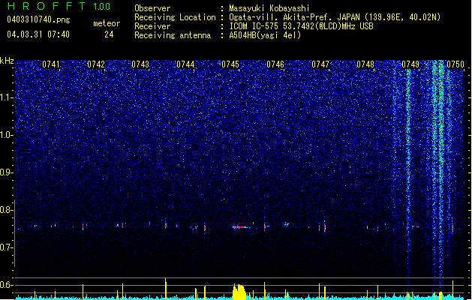The image size is (472, 300).
Task: Click the A504HB(yagi 4el) antenna text
Action: pos(265,35)
